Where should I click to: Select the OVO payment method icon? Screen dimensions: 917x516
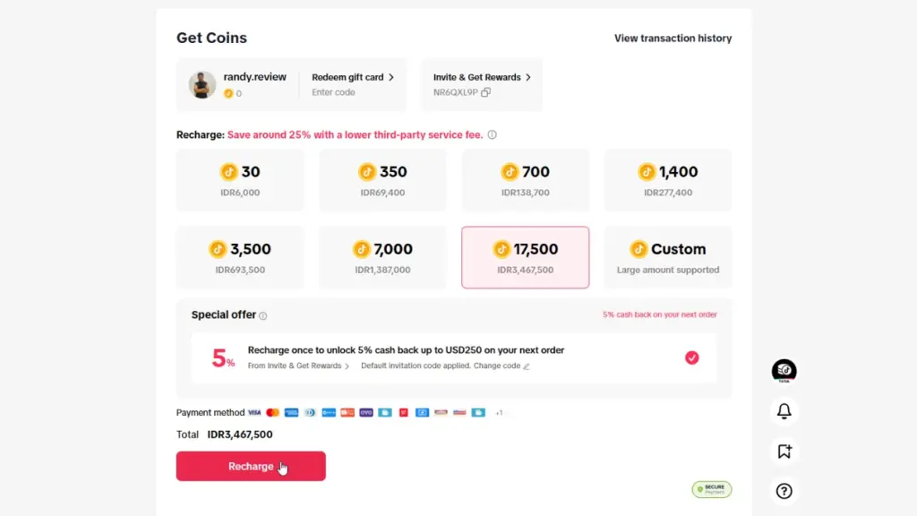(366, 412)
